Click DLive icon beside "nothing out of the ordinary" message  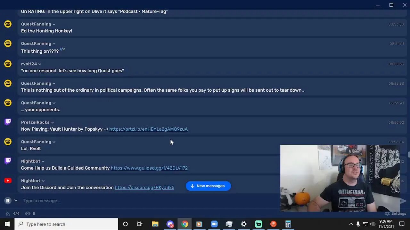point(8,83)
